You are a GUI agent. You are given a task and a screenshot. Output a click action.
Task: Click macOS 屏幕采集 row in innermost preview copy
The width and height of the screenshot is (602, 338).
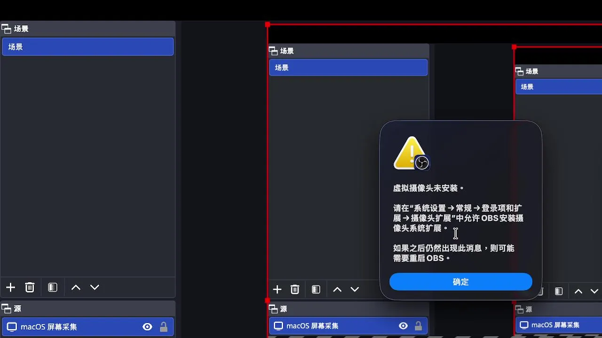[559, 325]
